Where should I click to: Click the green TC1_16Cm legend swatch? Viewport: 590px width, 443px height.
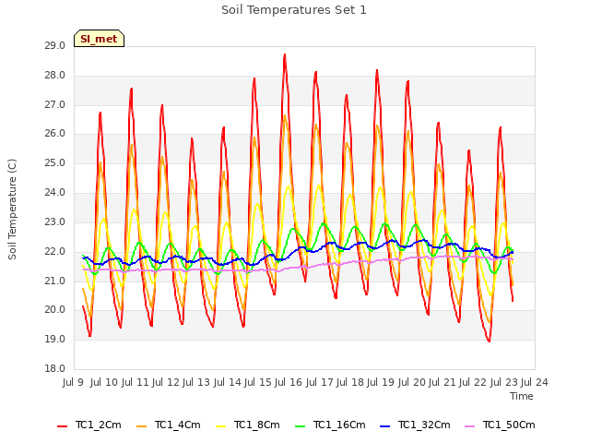click(301, 426)
